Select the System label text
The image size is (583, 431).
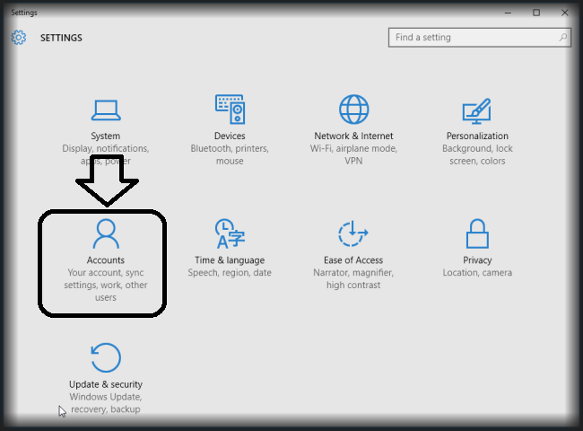(x=106, y=136)
